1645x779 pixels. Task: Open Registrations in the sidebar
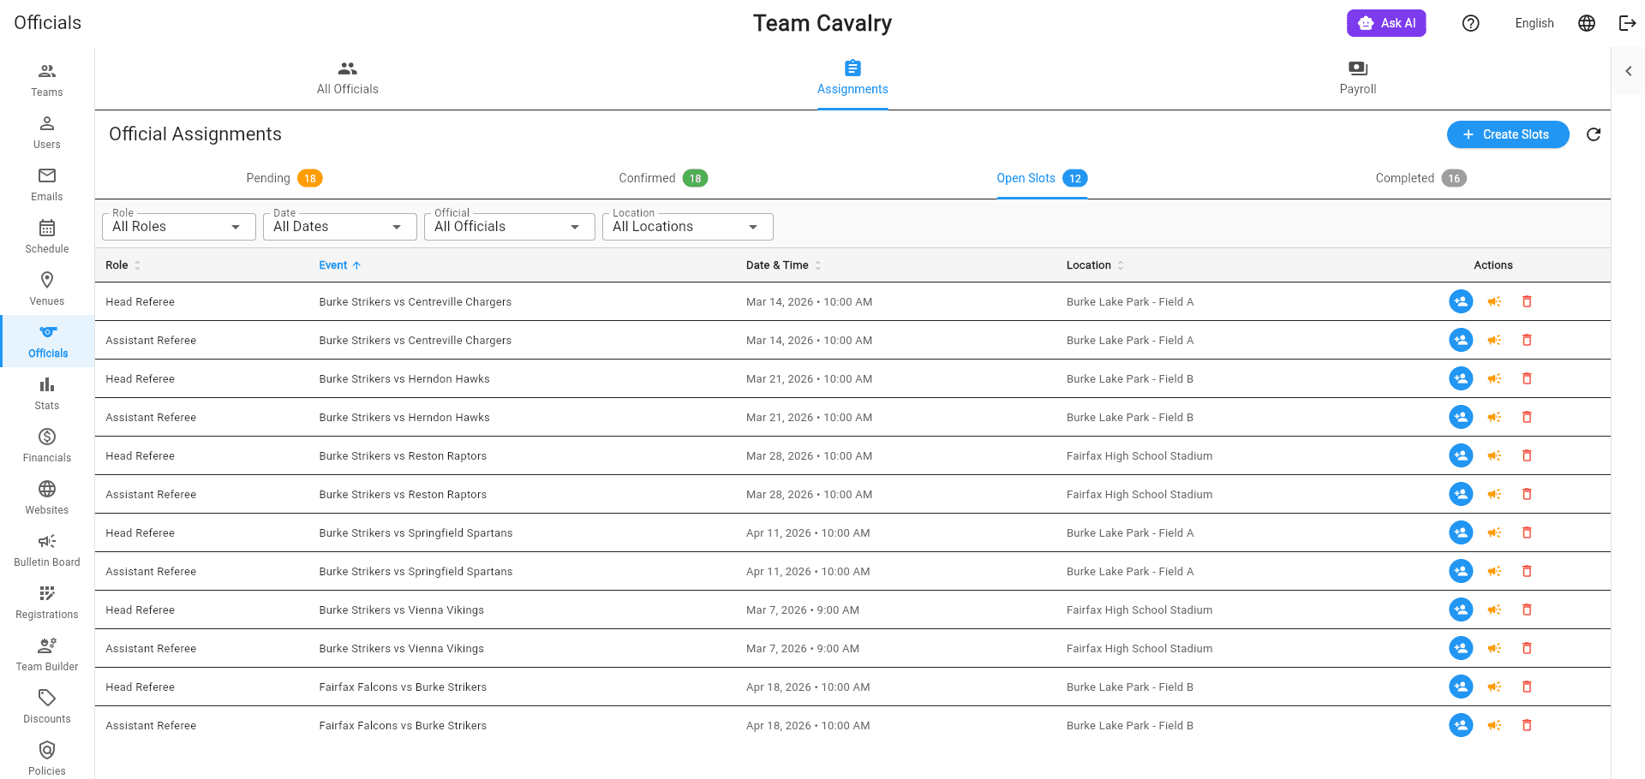tap(47, 603)
